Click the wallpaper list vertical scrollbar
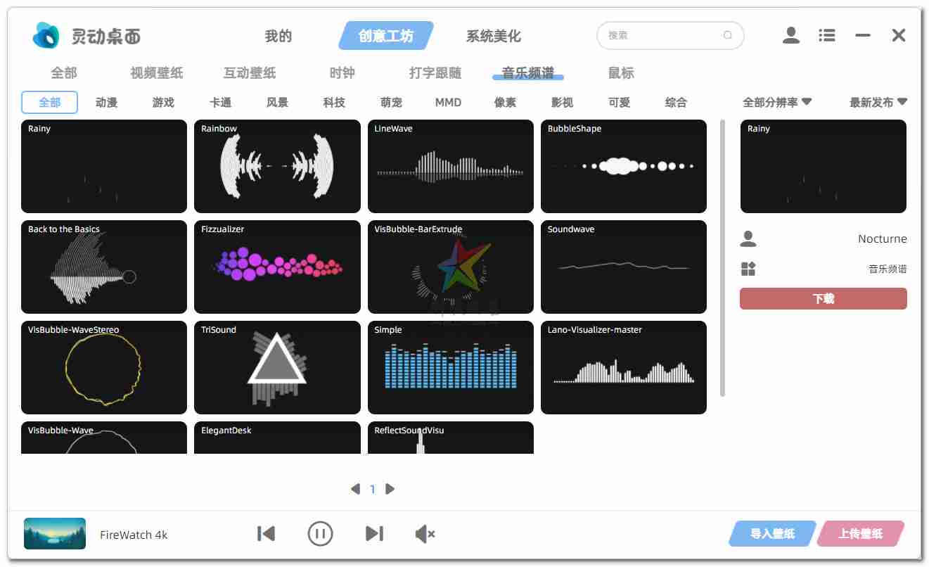The width and height of the screenshot is (929, 567). coord(722,257)
